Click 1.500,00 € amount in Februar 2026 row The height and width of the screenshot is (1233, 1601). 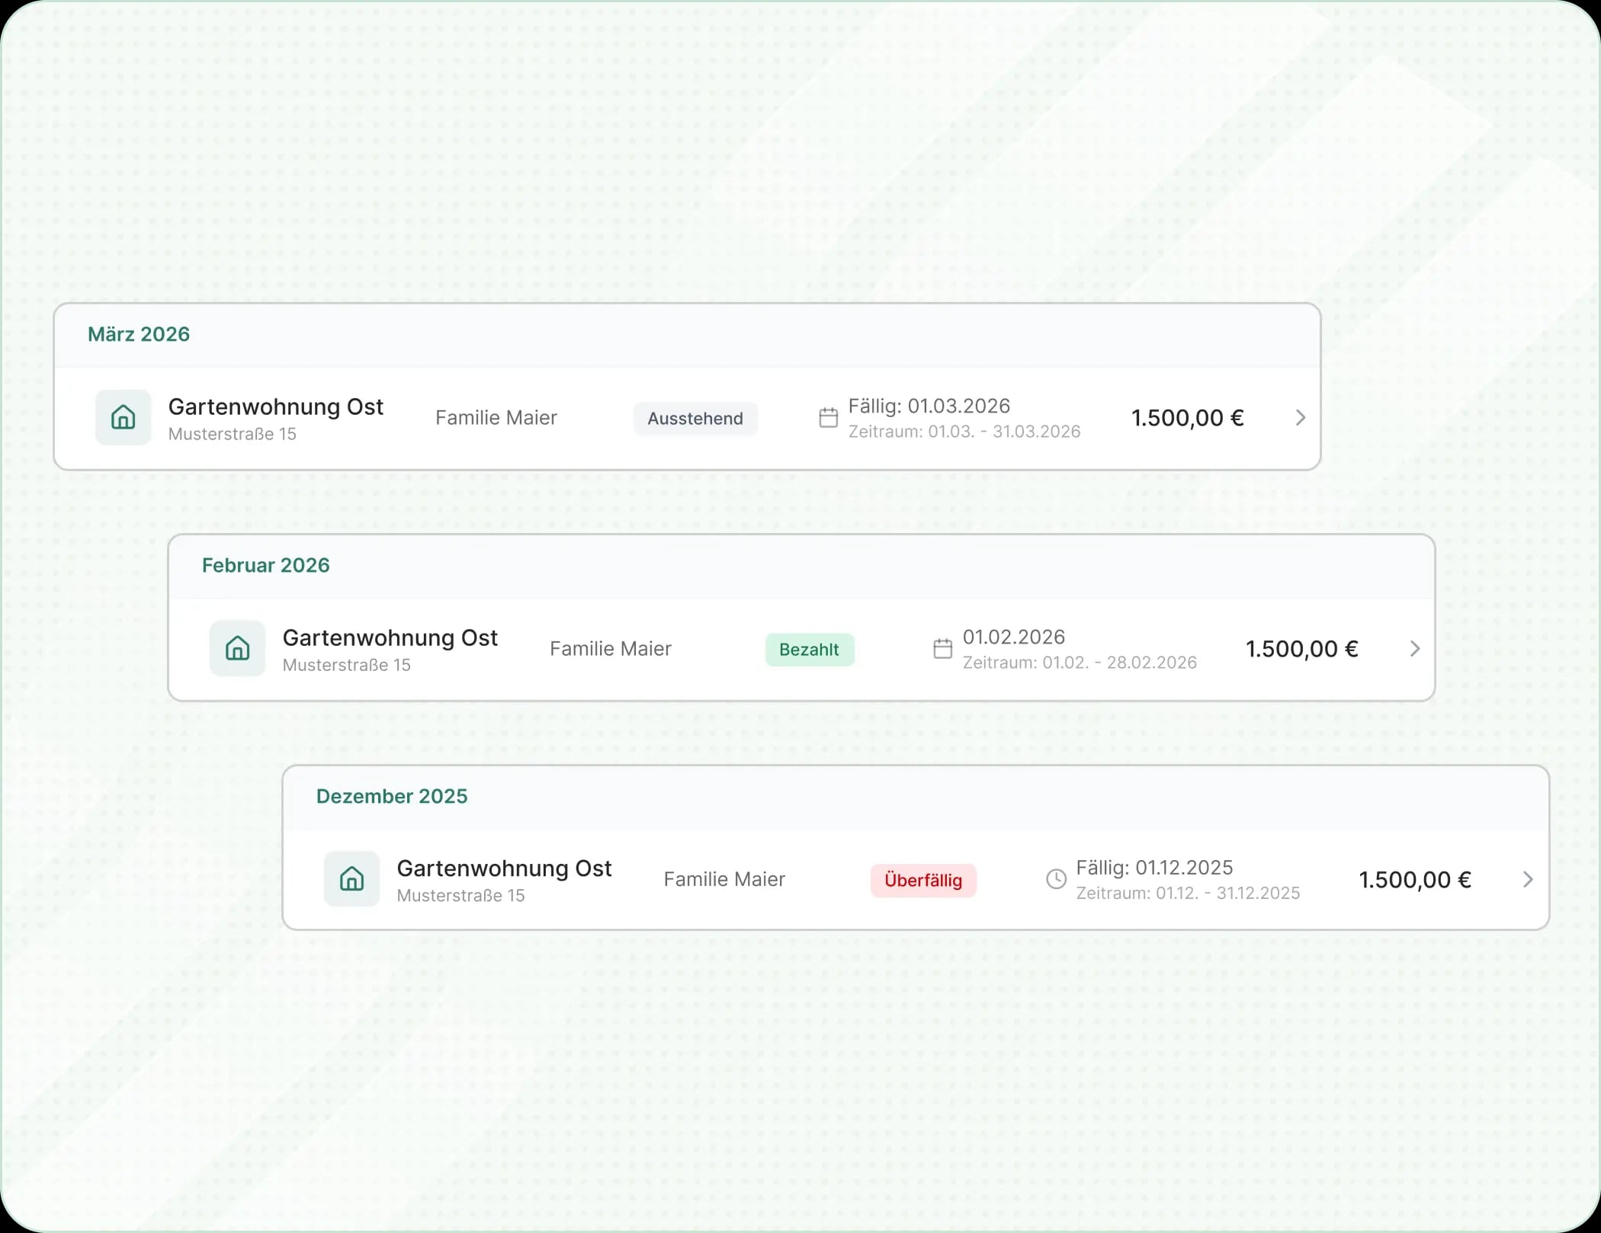[1302, 649]
